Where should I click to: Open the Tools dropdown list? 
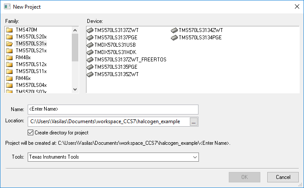click(x=194, y=157)
